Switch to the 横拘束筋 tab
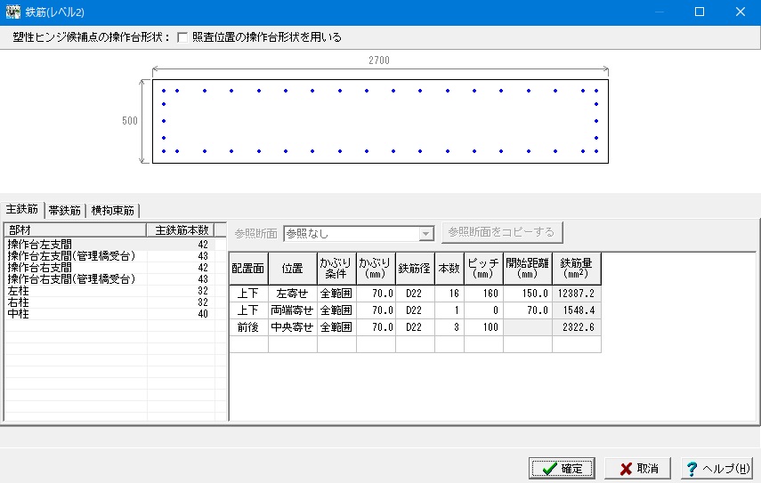 113,211
